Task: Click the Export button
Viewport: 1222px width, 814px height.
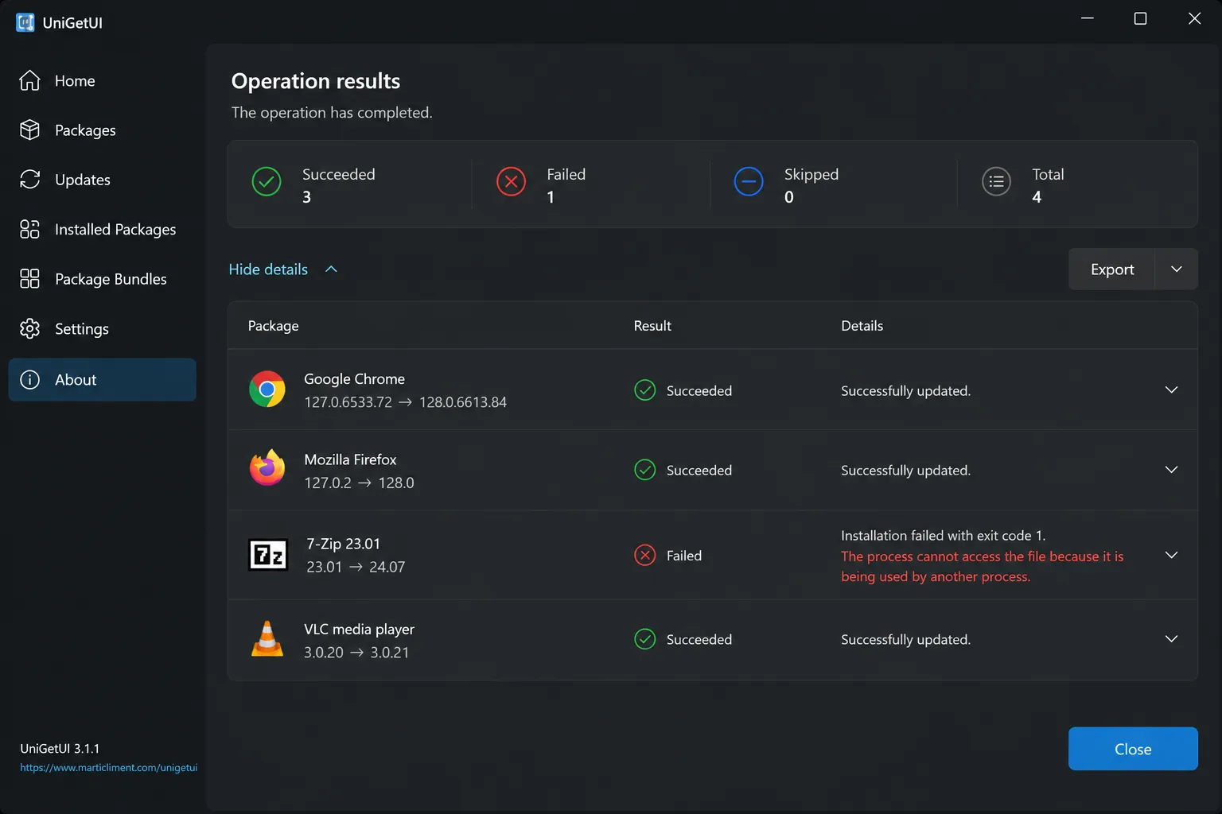Action: pos(1111,269)
